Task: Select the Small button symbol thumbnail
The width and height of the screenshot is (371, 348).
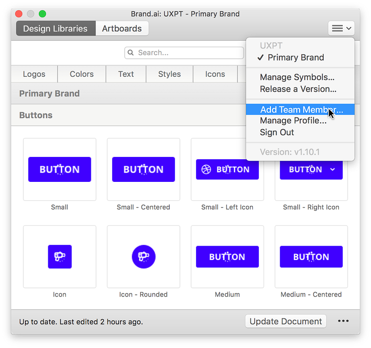Action: (x=60, y=169)
